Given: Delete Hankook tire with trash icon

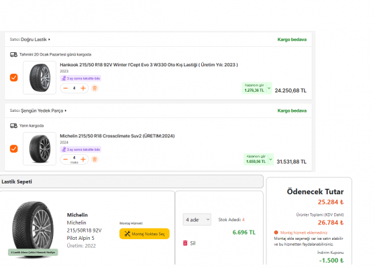Looking at the screenshot, I should (95, 88).
